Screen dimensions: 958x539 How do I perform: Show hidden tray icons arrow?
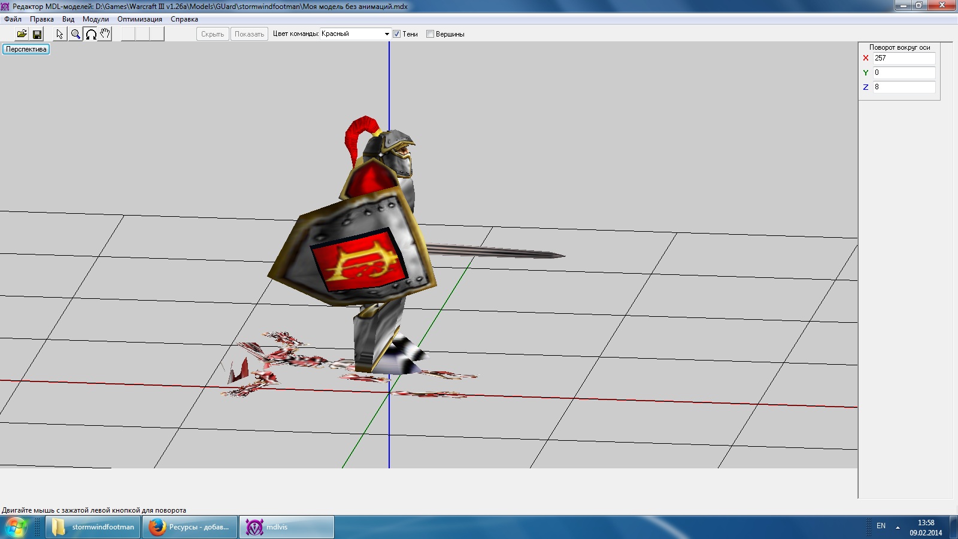[898, 527]
